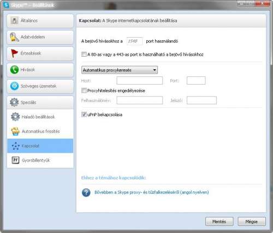Open the green phone Hívások icon
Screen dimensions: 273x233
[14, 70]
